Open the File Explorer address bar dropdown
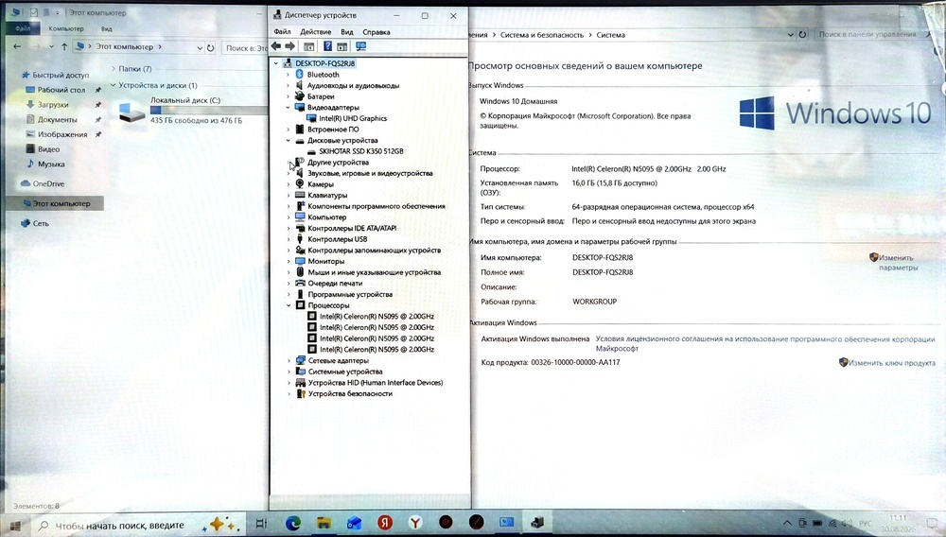 [200, 47]
